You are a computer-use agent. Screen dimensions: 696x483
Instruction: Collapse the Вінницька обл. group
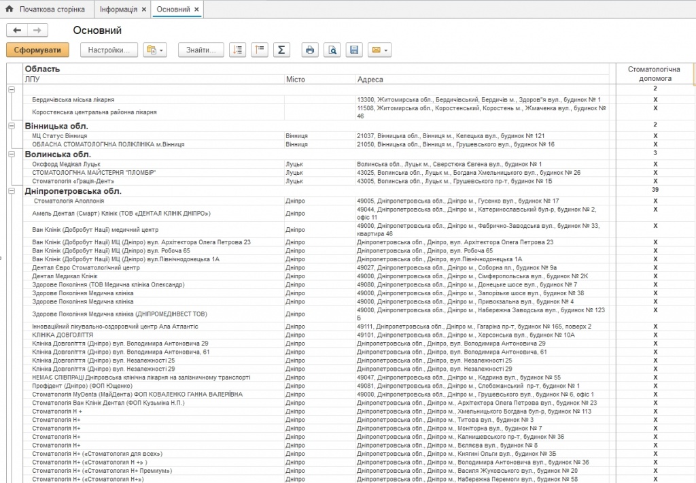point(12,126)
